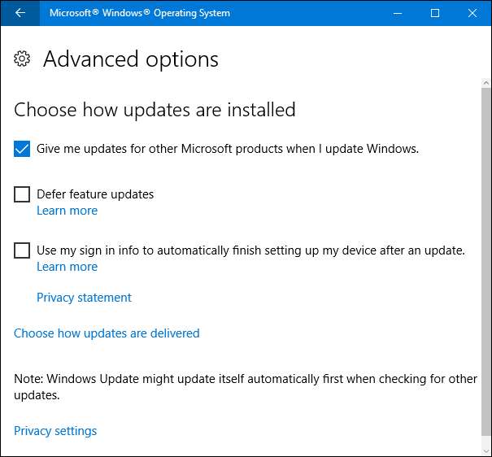Open Learn more under sign in info option

(67, 267)
